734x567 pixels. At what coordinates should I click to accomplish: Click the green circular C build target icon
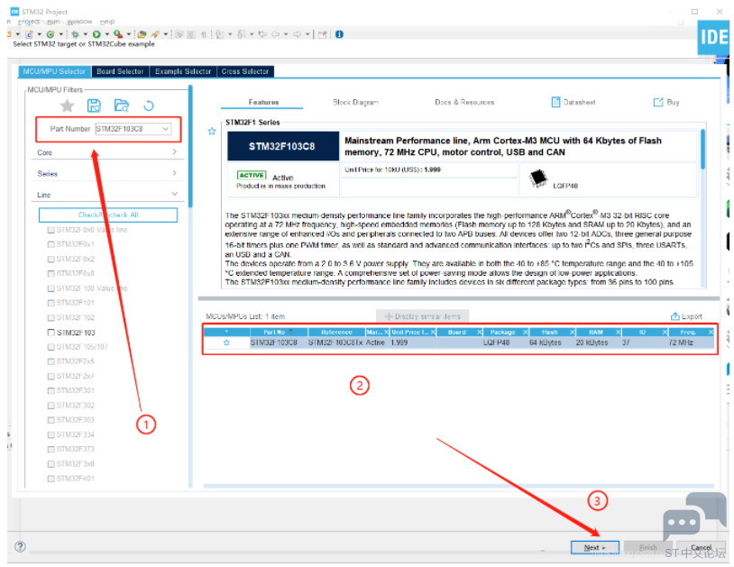(x=50, y=34)
